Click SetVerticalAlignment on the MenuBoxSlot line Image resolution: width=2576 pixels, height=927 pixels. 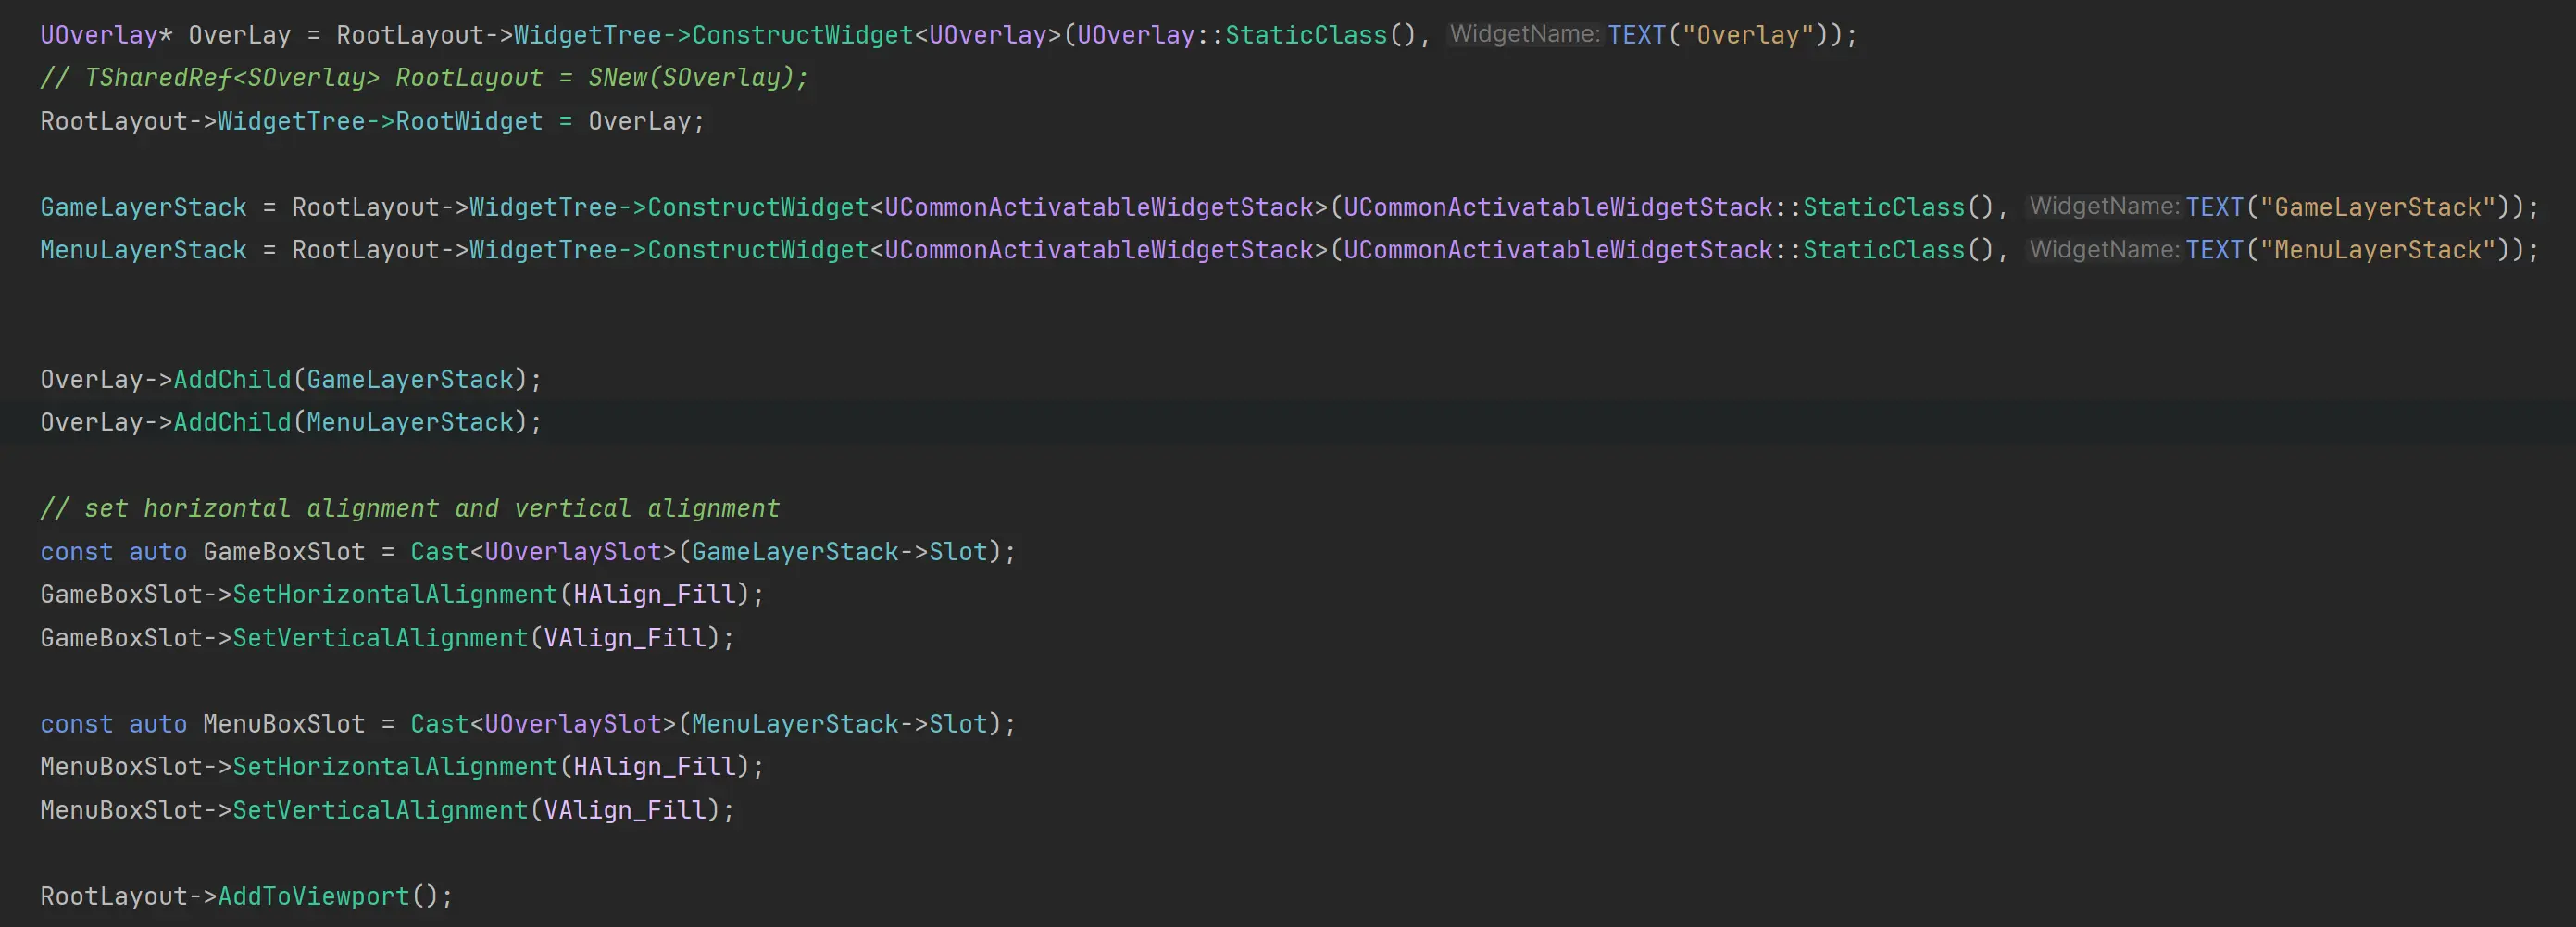[380, 810]
